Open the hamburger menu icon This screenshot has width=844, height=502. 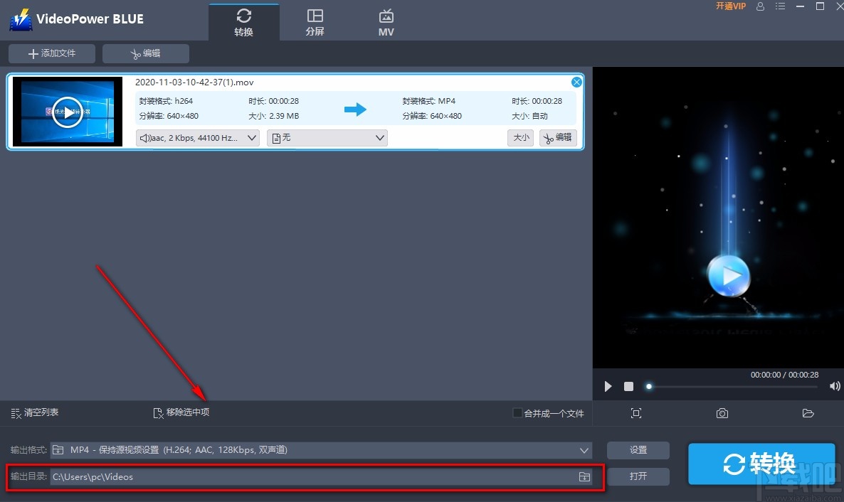(780, 6)
